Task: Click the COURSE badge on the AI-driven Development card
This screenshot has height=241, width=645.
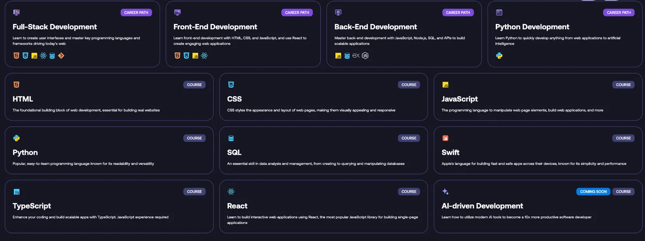Action: coord(623,191)
